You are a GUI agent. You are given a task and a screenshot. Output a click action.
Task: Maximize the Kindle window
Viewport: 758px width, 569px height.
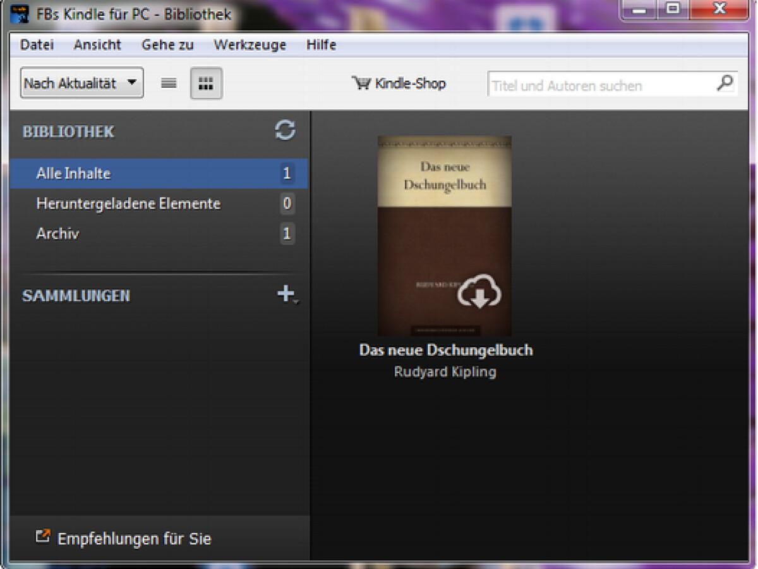click(x=673, y=10)
